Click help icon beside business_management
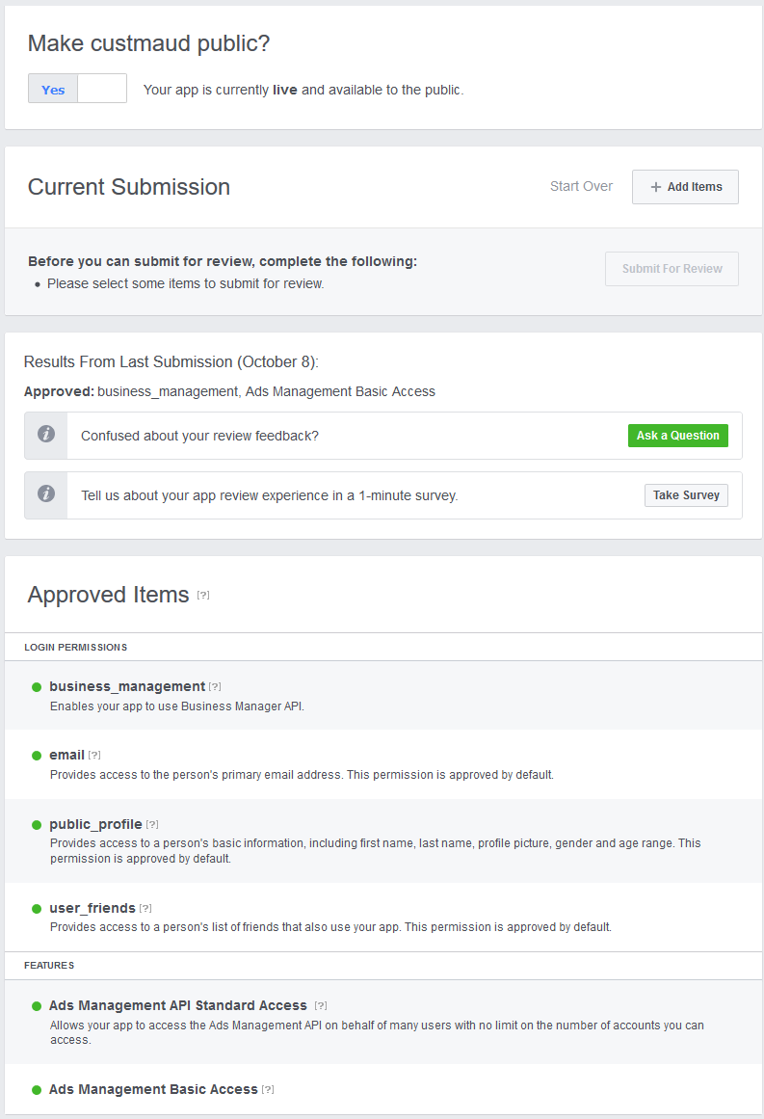 (215, 686)
